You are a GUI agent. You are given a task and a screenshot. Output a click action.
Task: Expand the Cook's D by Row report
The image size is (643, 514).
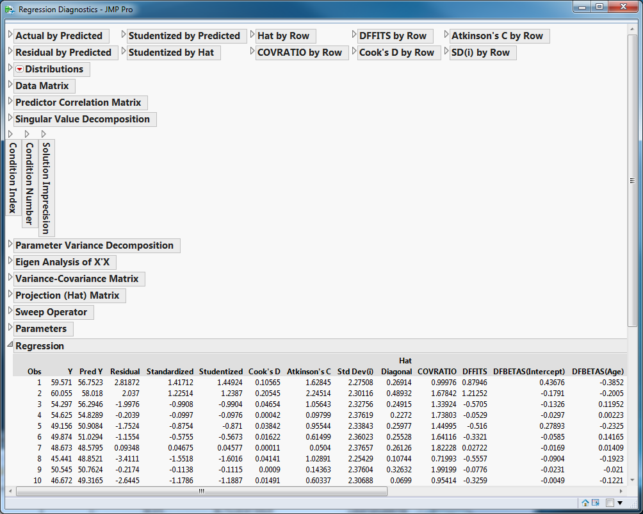[x=354, y=53]
